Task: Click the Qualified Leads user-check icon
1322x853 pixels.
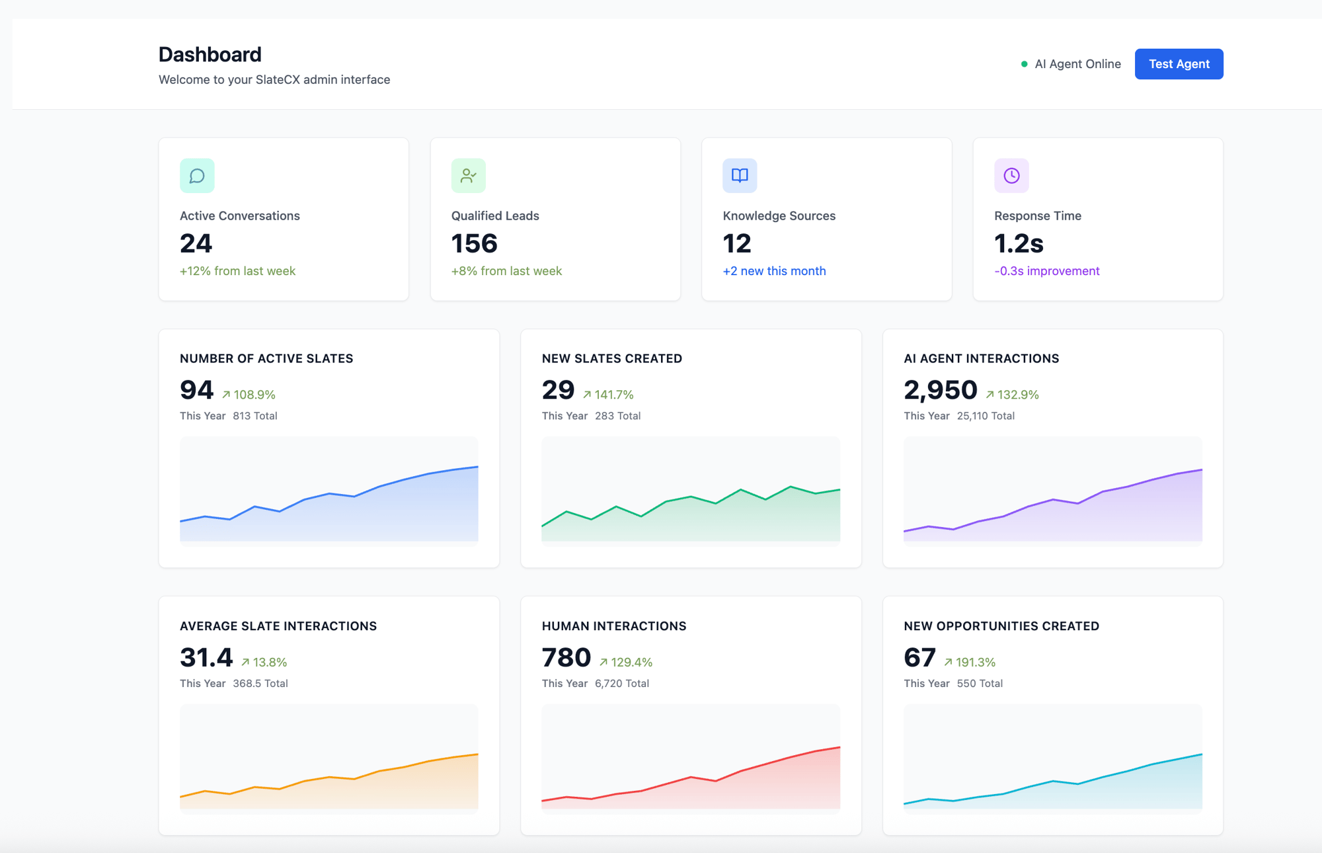Action: tap(469, 176)
